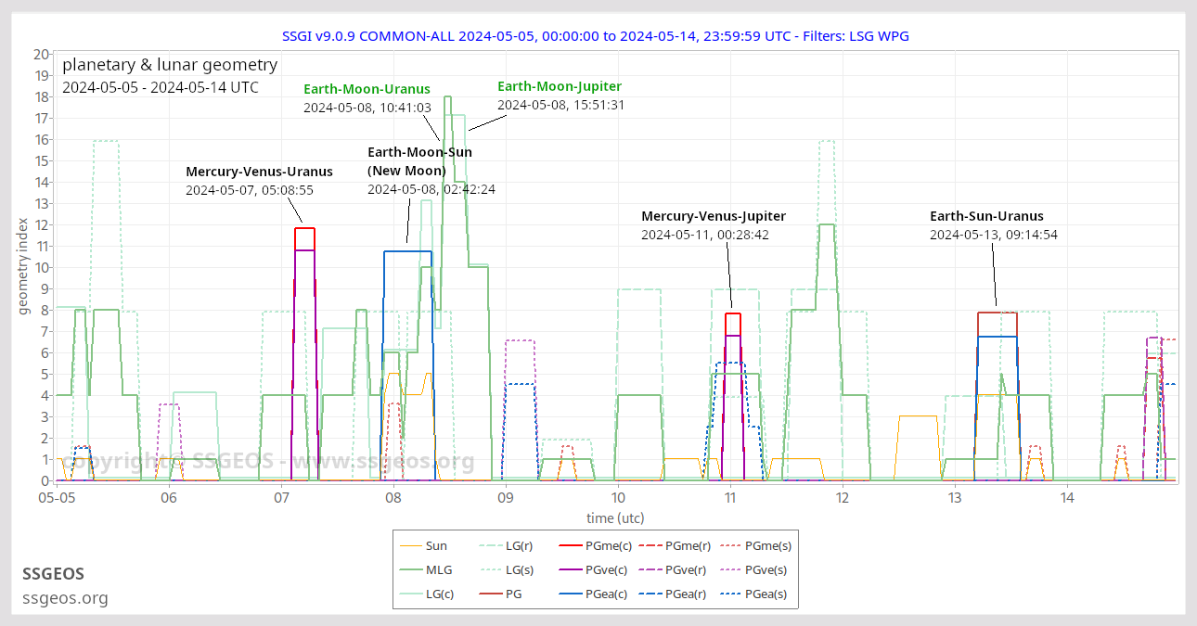Image resolution: width=1197 pixels, height=626 pixels.
Task: Toggle the MLG legend entry
Action: (x=438, y=570)
